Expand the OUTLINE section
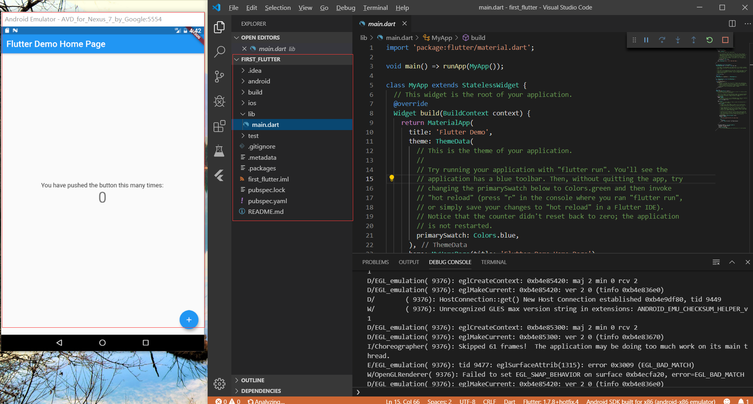The width and height of the screenshot is (753, 404). [292, 380]
